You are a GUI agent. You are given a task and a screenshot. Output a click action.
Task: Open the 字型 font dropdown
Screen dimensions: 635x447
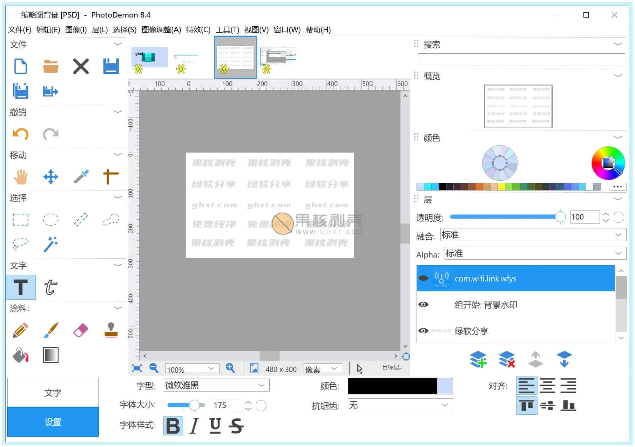(216, 385)
